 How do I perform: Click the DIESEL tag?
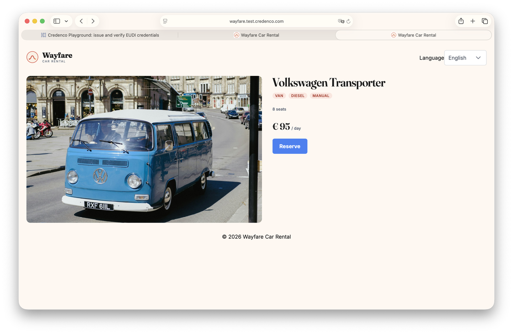pos(298,96)
